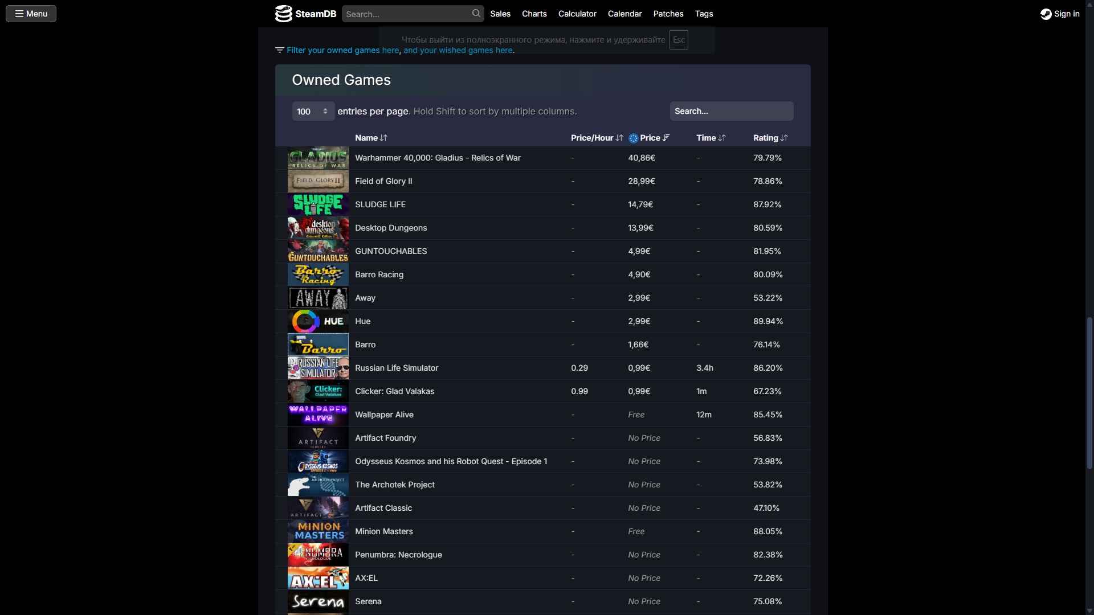Viewport: 1094px width, 615px height.
Task: Sort table by Price/Hour column
Action: click(x=597, y=138)
